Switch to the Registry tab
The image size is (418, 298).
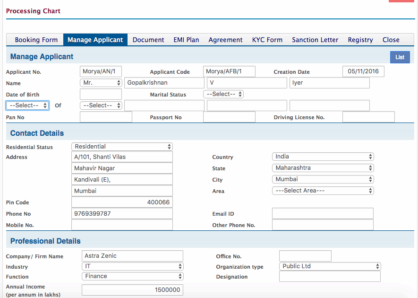click(360, 40)
